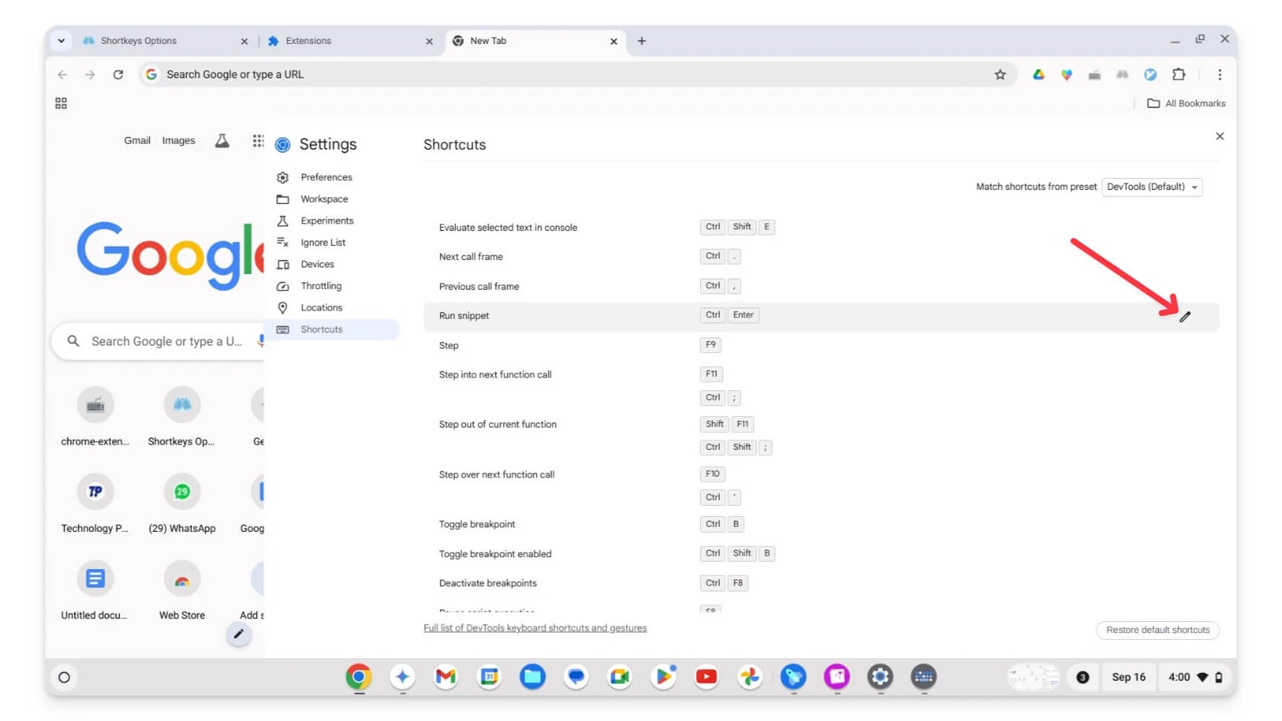The height and width of the screenshot is (721, 1282).
Task: Open Experiments in Settings sidebar
Action: (327, 220)
